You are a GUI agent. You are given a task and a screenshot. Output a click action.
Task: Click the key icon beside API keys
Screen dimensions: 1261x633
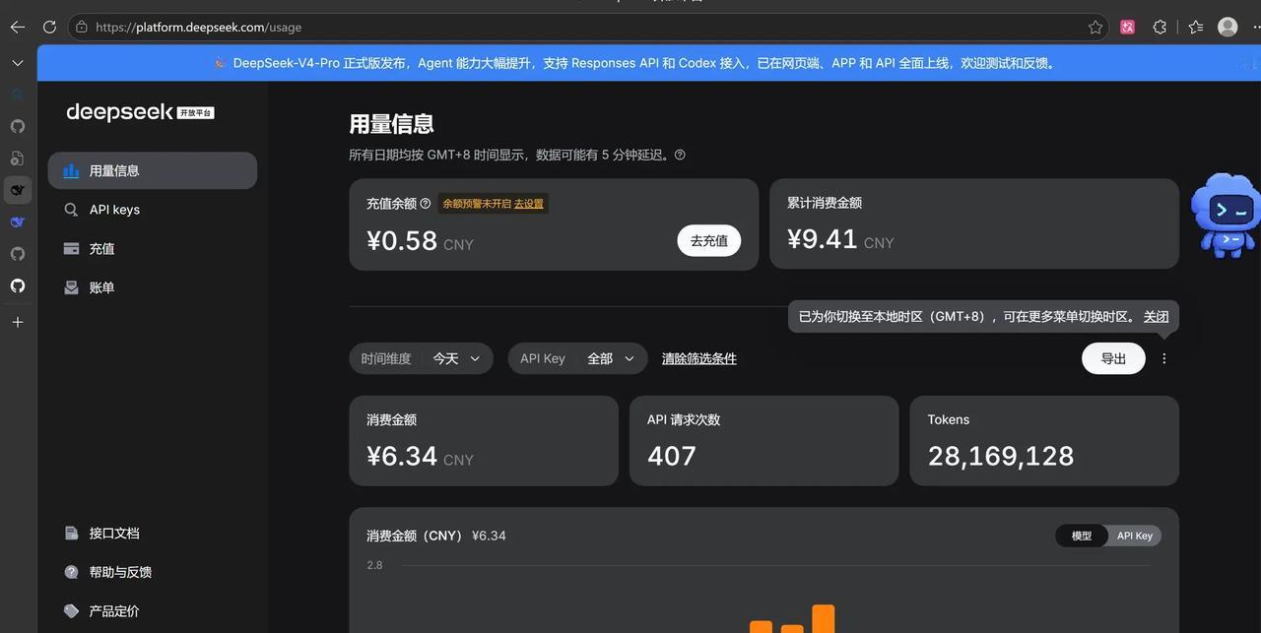point(71,210)
